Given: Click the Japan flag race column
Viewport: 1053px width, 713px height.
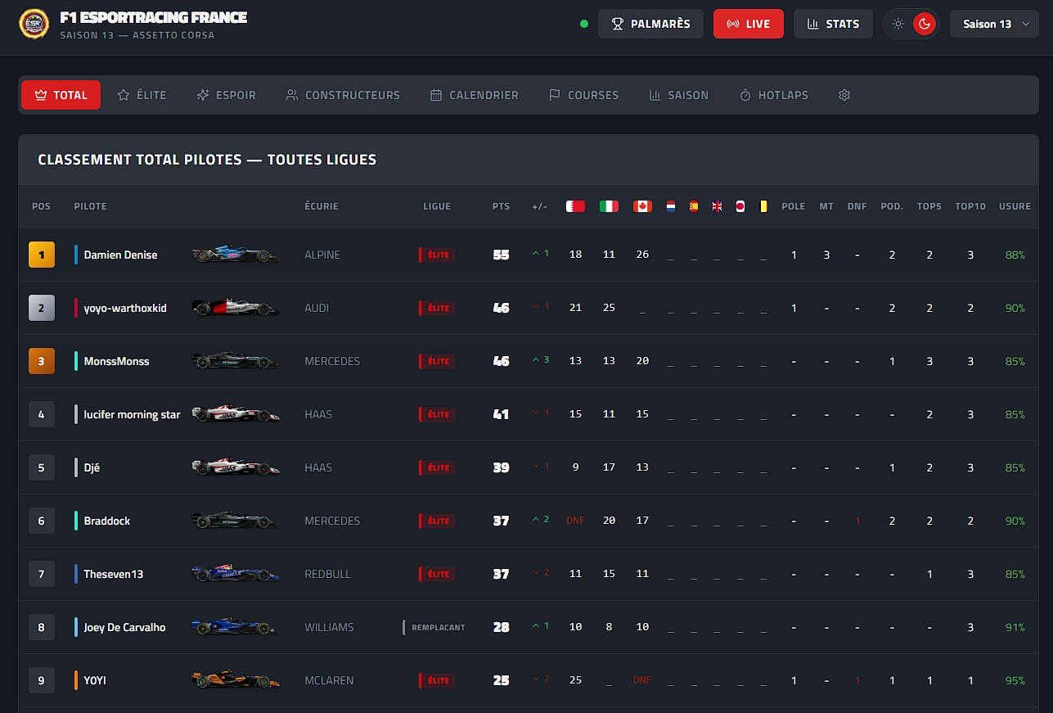Looking at the screenshot, I should [740, 206].
